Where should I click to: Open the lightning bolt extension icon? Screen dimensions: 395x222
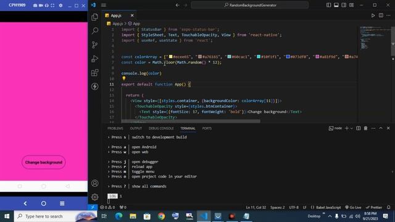pyautogui.click(x=94, y=86)
